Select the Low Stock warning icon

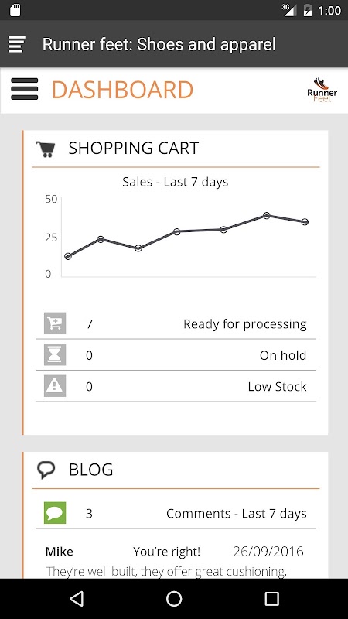[55, 386]
